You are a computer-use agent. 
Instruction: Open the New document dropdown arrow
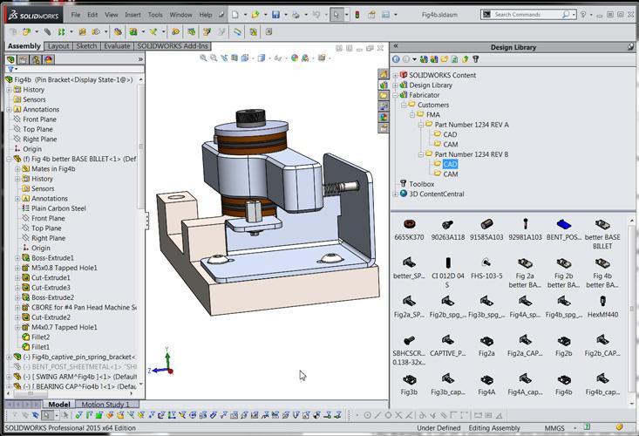245,15
